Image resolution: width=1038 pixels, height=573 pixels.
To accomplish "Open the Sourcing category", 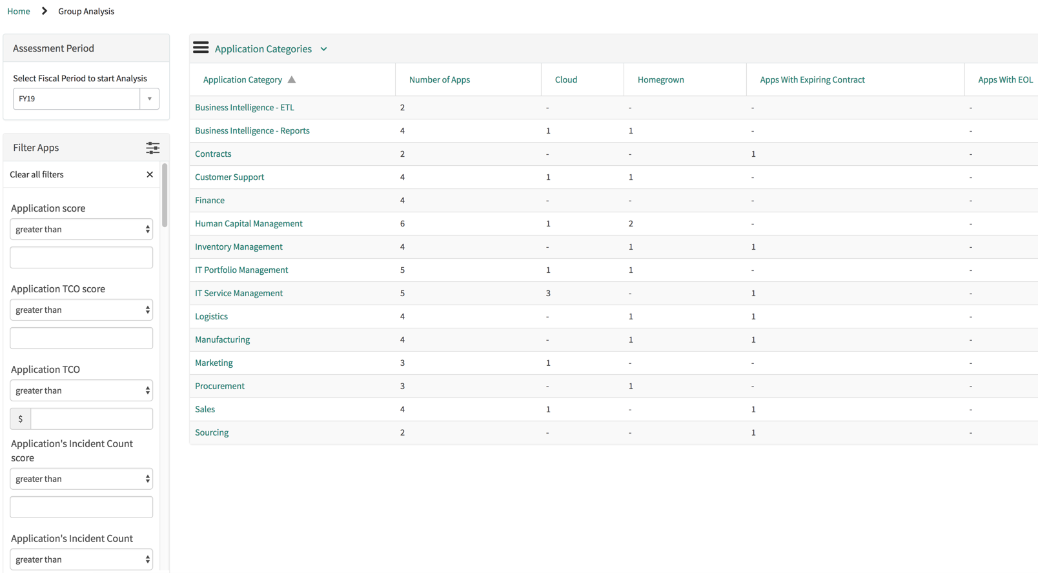I will point(212,433).
